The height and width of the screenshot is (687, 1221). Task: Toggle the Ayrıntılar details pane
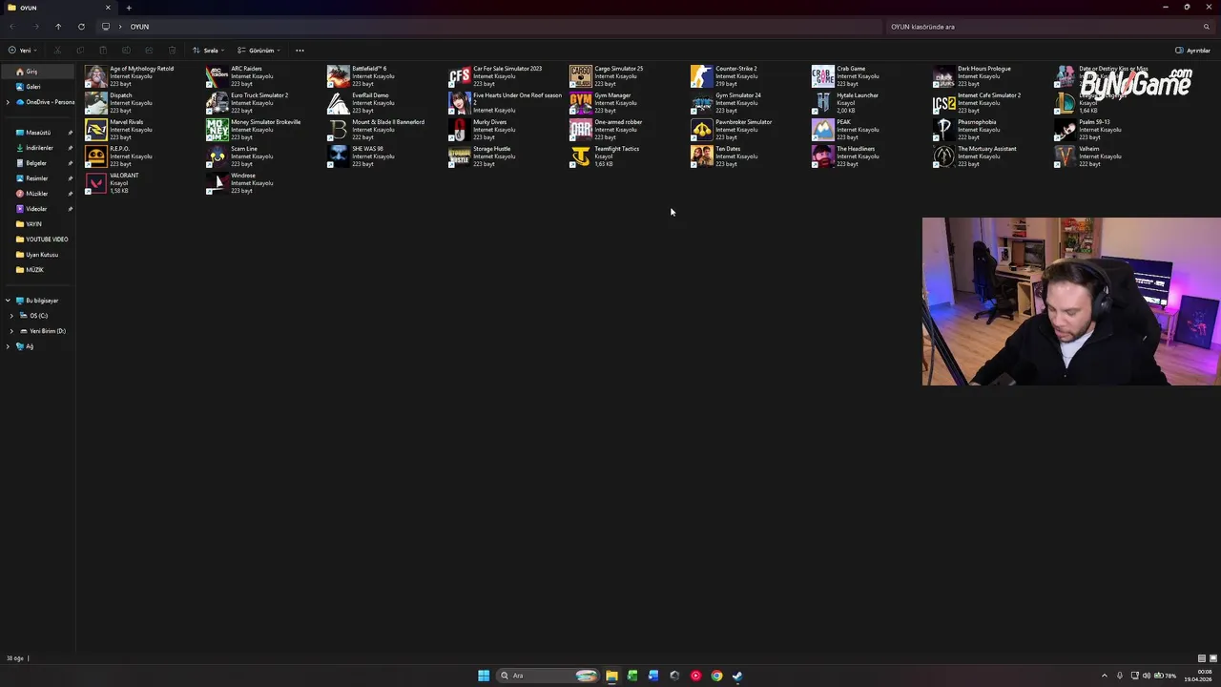pos(1192,51)
